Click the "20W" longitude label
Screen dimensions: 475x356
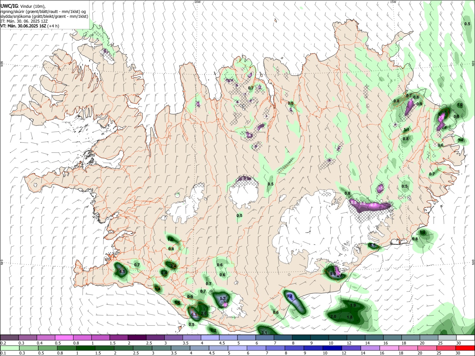coord(197,2)
